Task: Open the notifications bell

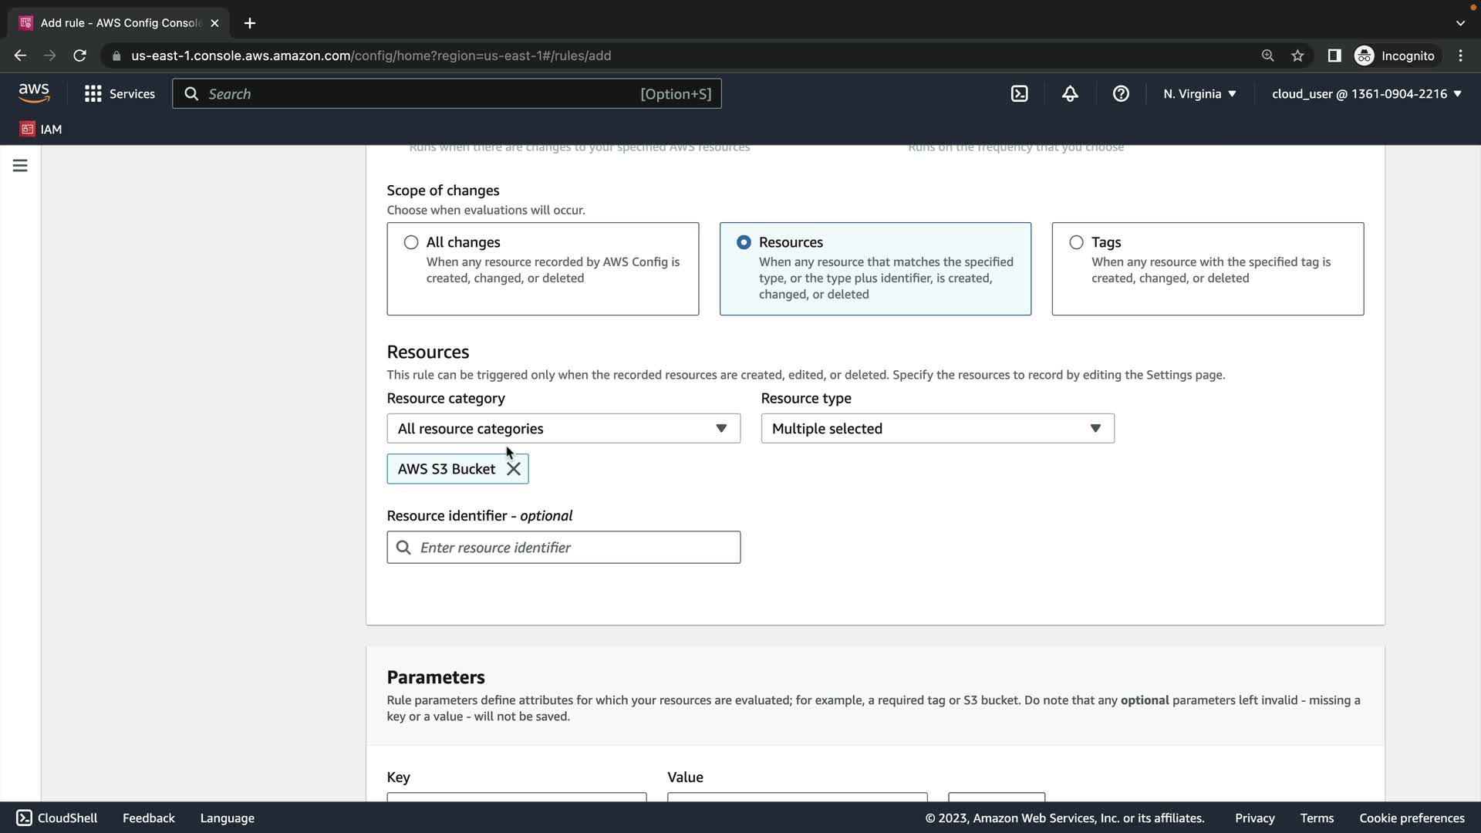Action: 1070,93
